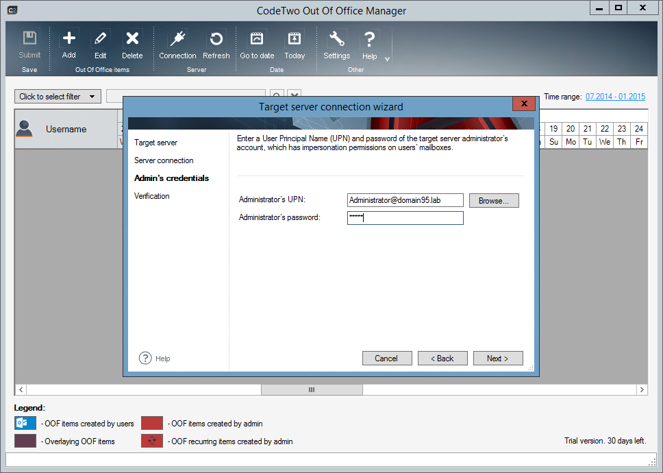Click the Cancel button in wizard

[387, 359]
